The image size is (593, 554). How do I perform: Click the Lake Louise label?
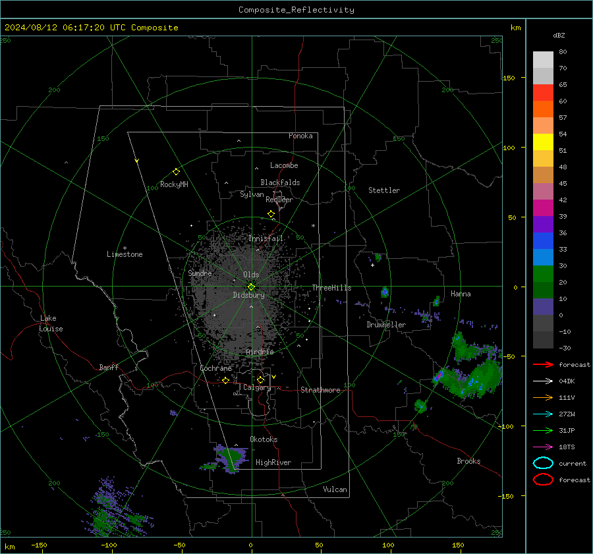point(51,323)
